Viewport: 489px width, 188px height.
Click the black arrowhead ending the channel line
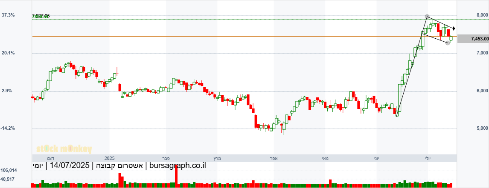click(x=454, y=28)
